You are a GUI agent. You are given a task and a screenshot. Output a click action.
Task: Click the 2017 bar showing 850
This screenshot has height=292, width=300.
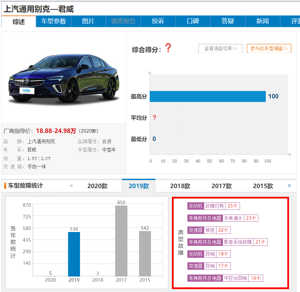click(121, 241)
